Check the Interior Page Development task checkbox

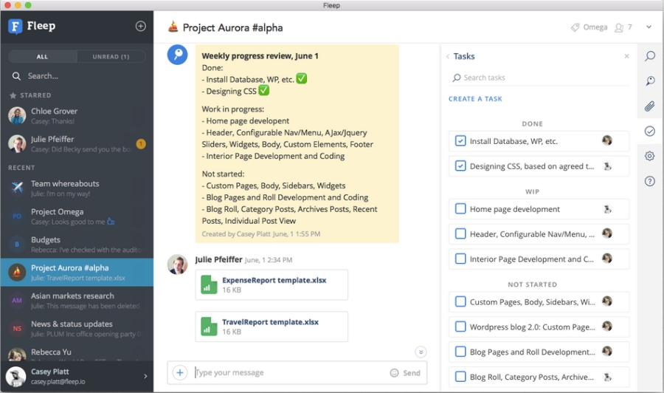click(x=460, y=259)
